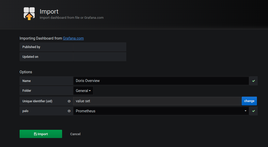Click into the Doris Overview name field
Viewport: 268px width, 147px height.
pyautogui.click(x=161, y=81)
